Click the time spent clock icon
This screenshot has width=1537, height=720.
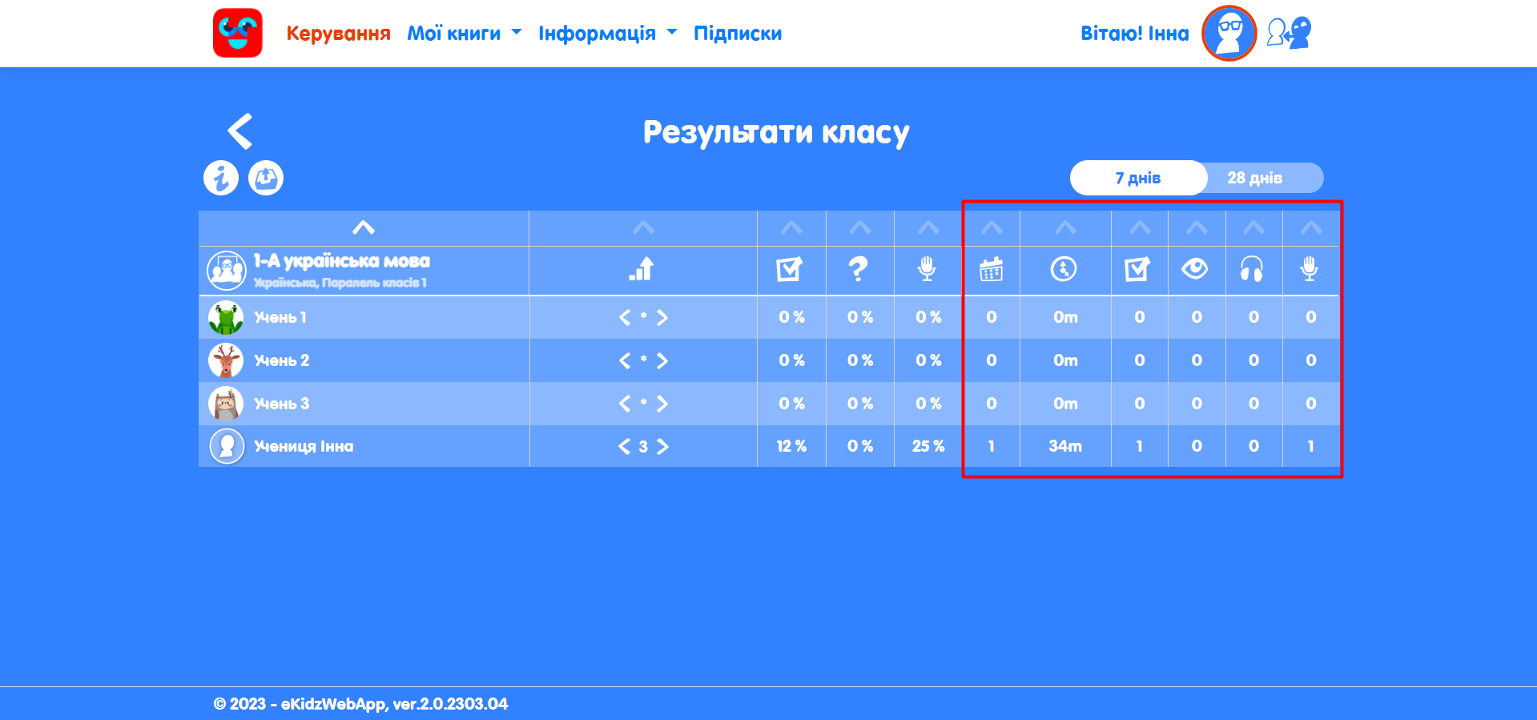click(1064, 269)
